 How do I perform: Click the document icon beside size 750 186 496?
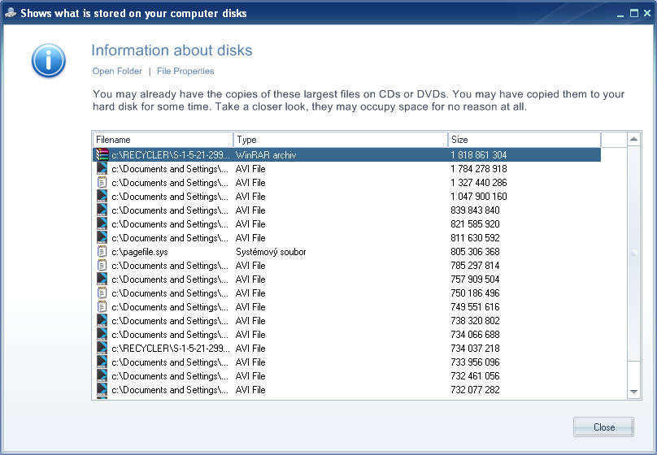pos(102,292)
